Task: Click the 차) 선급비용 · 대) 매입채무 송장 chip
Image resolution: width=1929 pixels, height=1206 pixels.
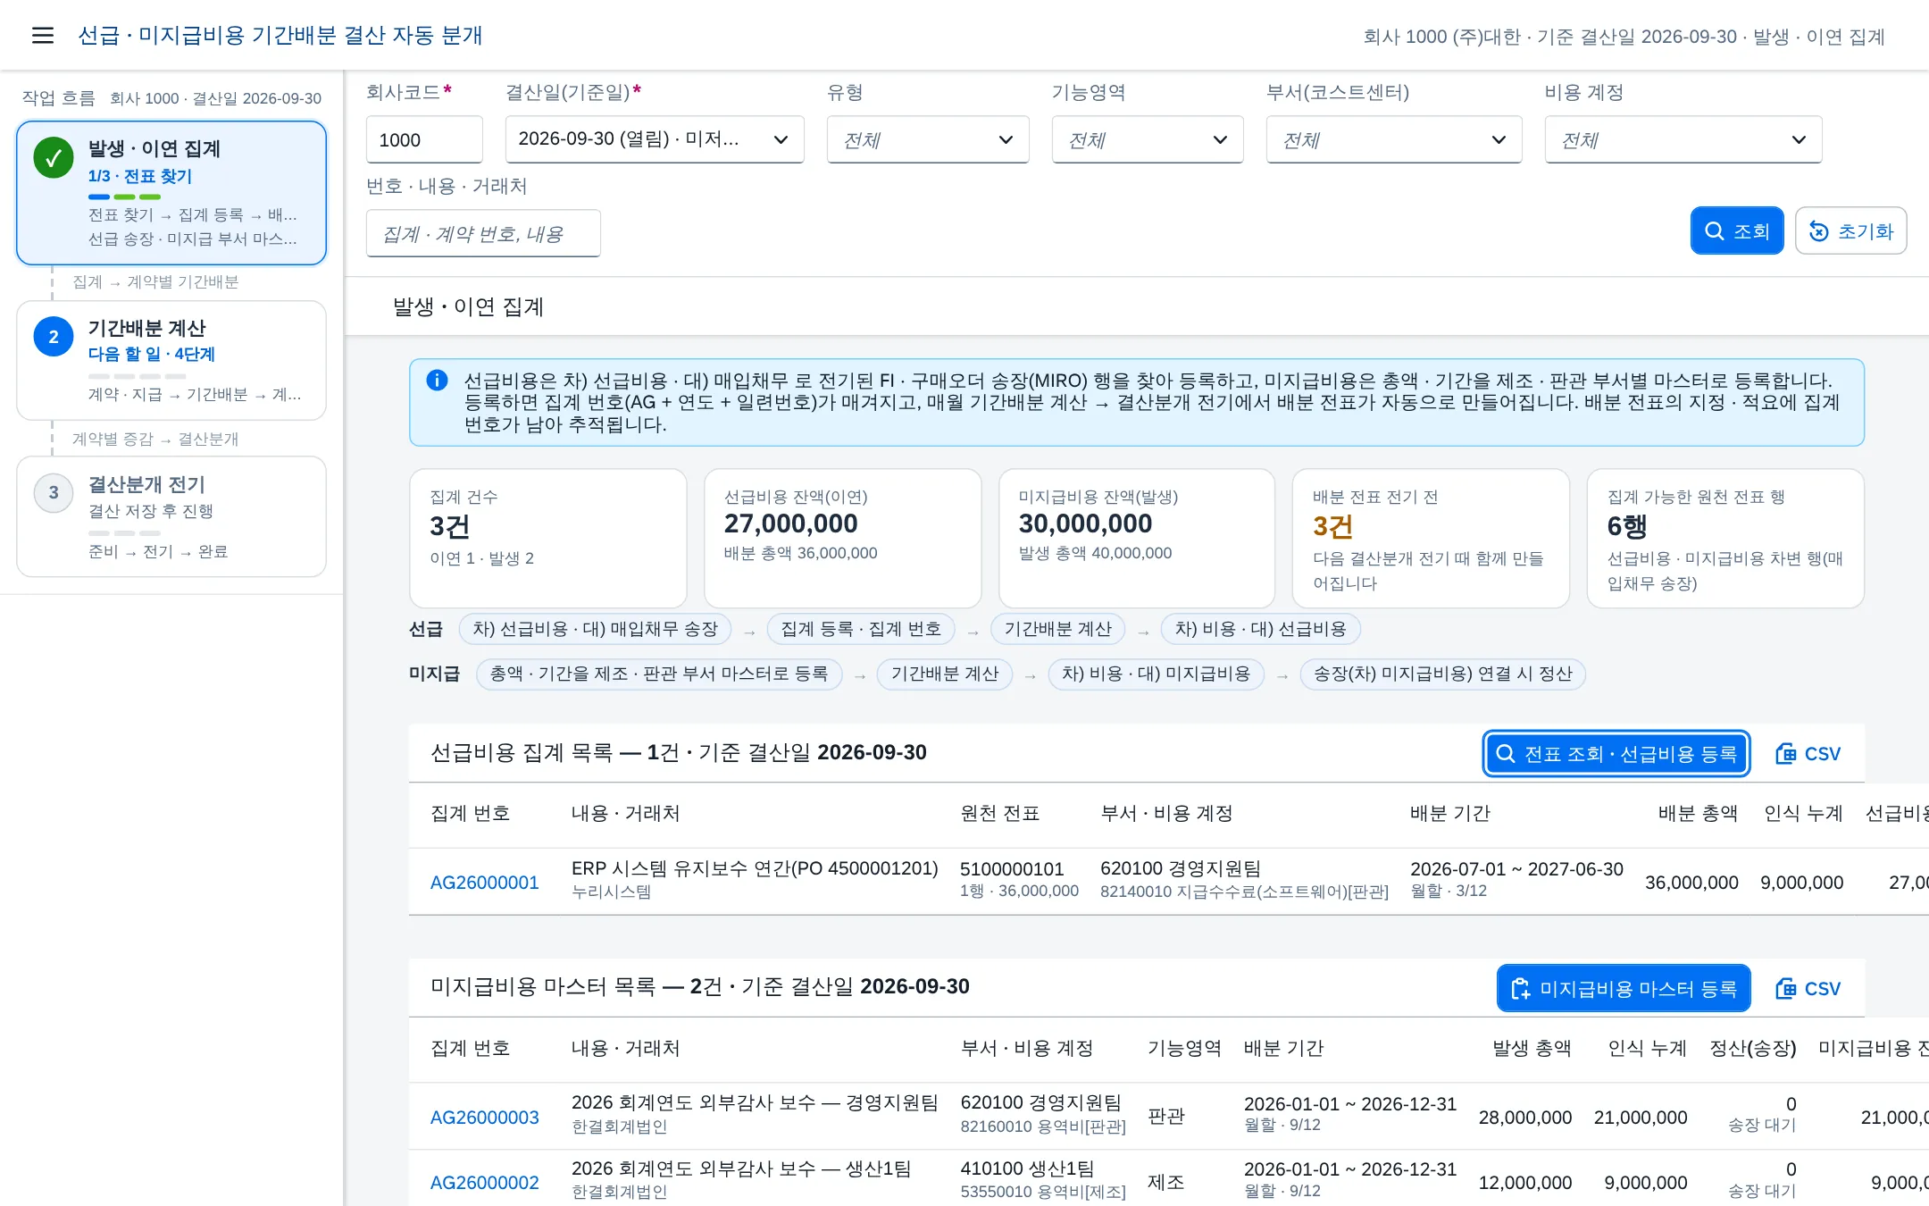Action: pos(595,629)
